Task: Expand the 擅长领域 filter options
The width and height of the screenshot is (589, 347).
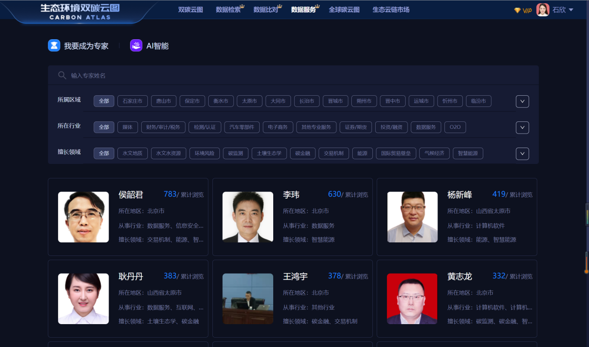Action: pos(522,154)
